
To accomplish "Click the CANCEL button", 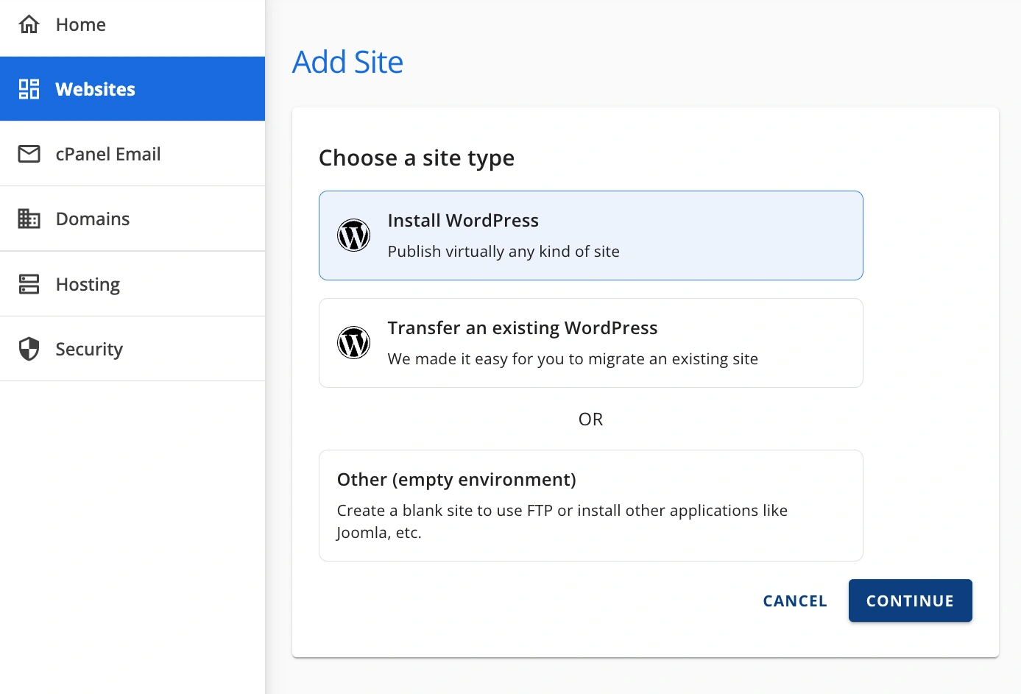I will [x=795, y=601].
